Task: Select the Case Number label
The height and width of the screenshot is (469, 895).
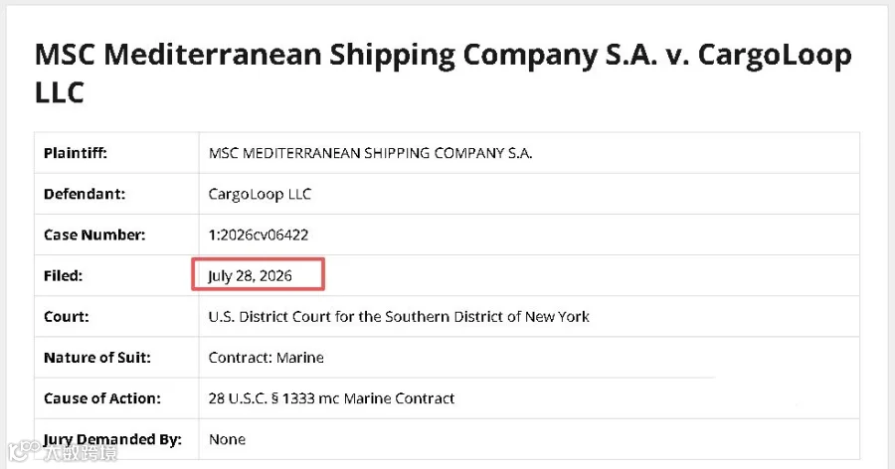Action: pyautogui.click(x=94, y=235)
